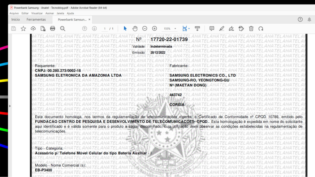Click the Indeterminada validity value
This screenshot has width=315, height=177.
(x=161, y=46)
